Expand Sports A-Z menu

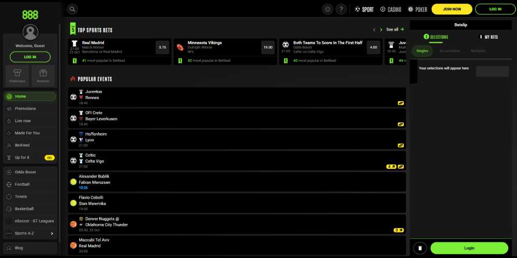pos(30,233)
